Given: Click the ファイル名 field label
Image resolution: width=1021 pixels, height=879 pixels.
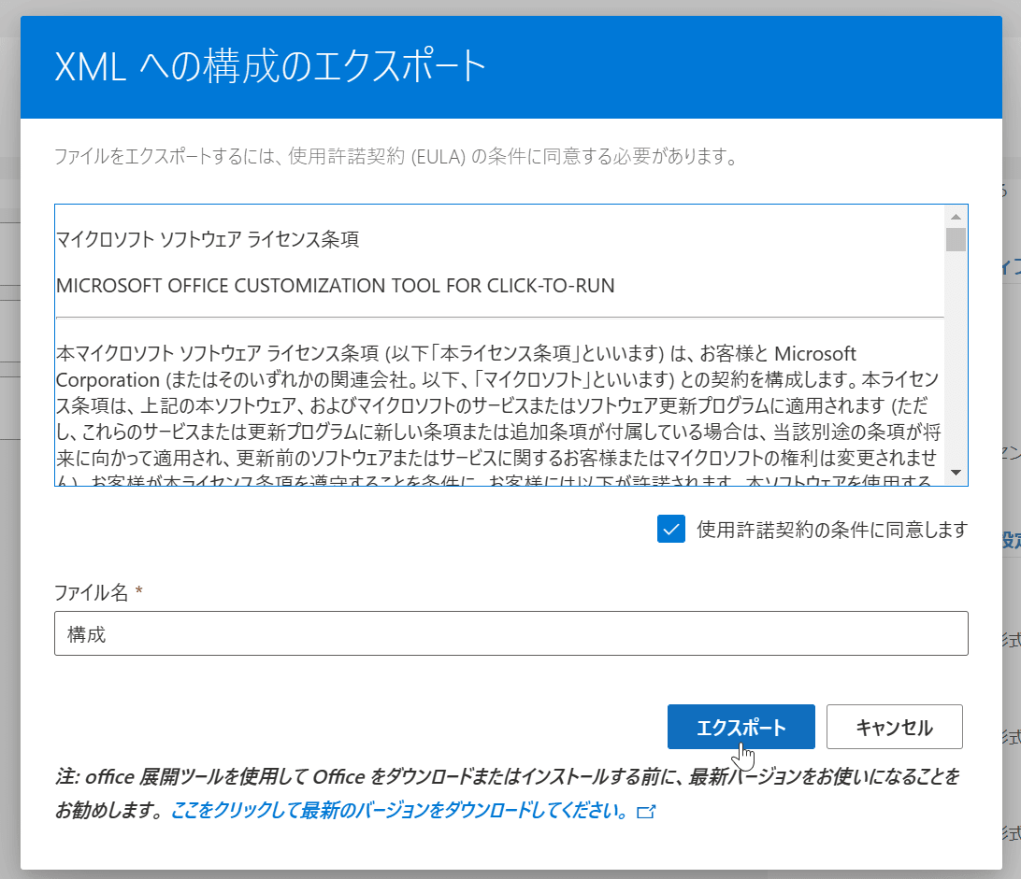Looking at the screenshot, I should click(92, 592).
